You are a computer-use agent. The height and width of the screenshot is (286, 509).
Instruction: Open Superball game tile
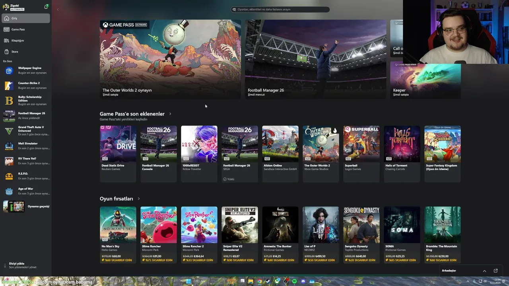coord(361,154)
